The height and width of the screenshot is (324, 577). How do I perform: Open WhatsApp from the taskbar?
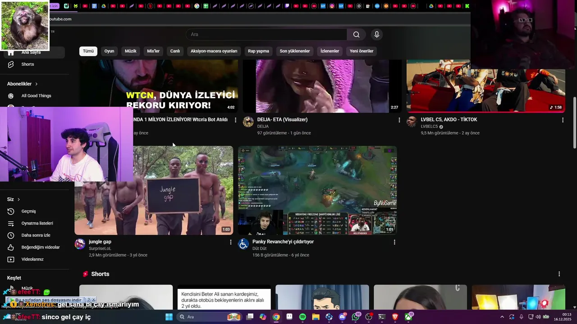point(356,317)
